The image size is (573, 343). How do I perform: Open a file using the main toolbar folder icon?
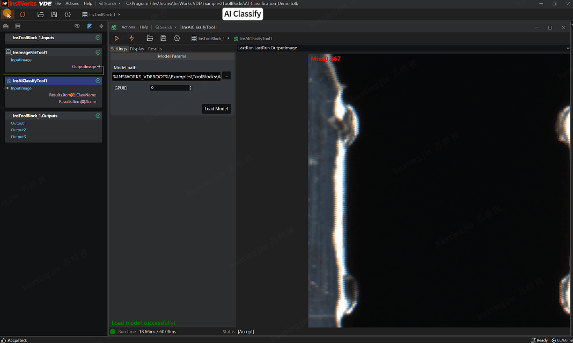40,14
